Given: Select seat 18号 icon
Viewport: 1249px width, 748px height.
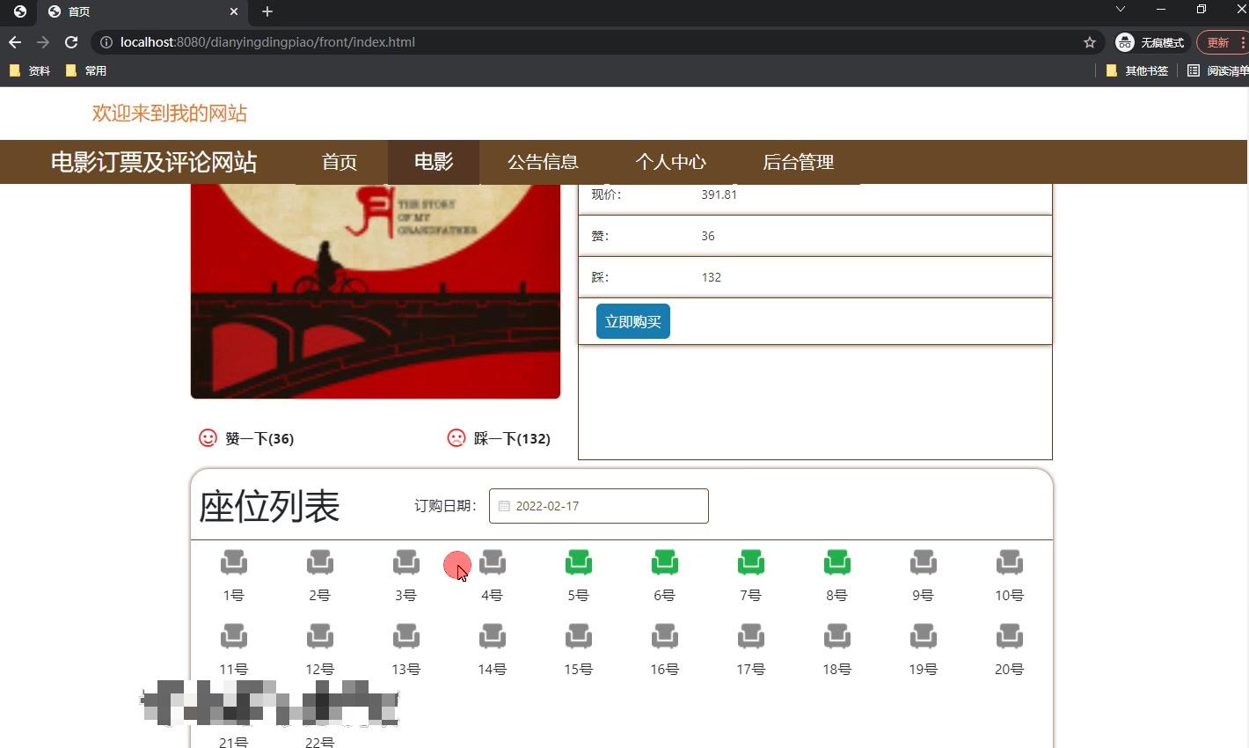Looking at the screenshot, I should point(836,636).
